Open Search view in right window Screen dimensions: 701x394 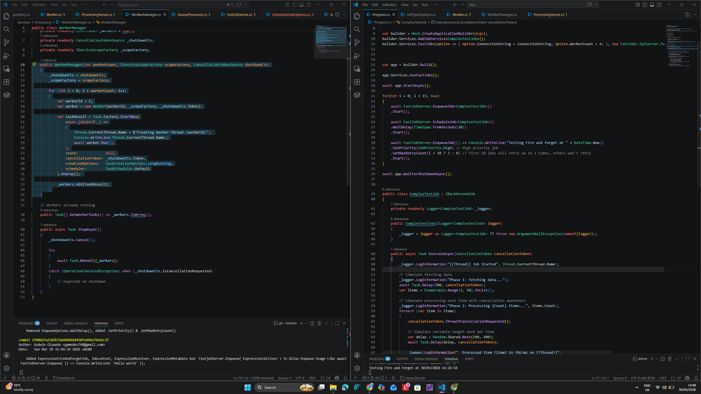(x=357, y=29)
